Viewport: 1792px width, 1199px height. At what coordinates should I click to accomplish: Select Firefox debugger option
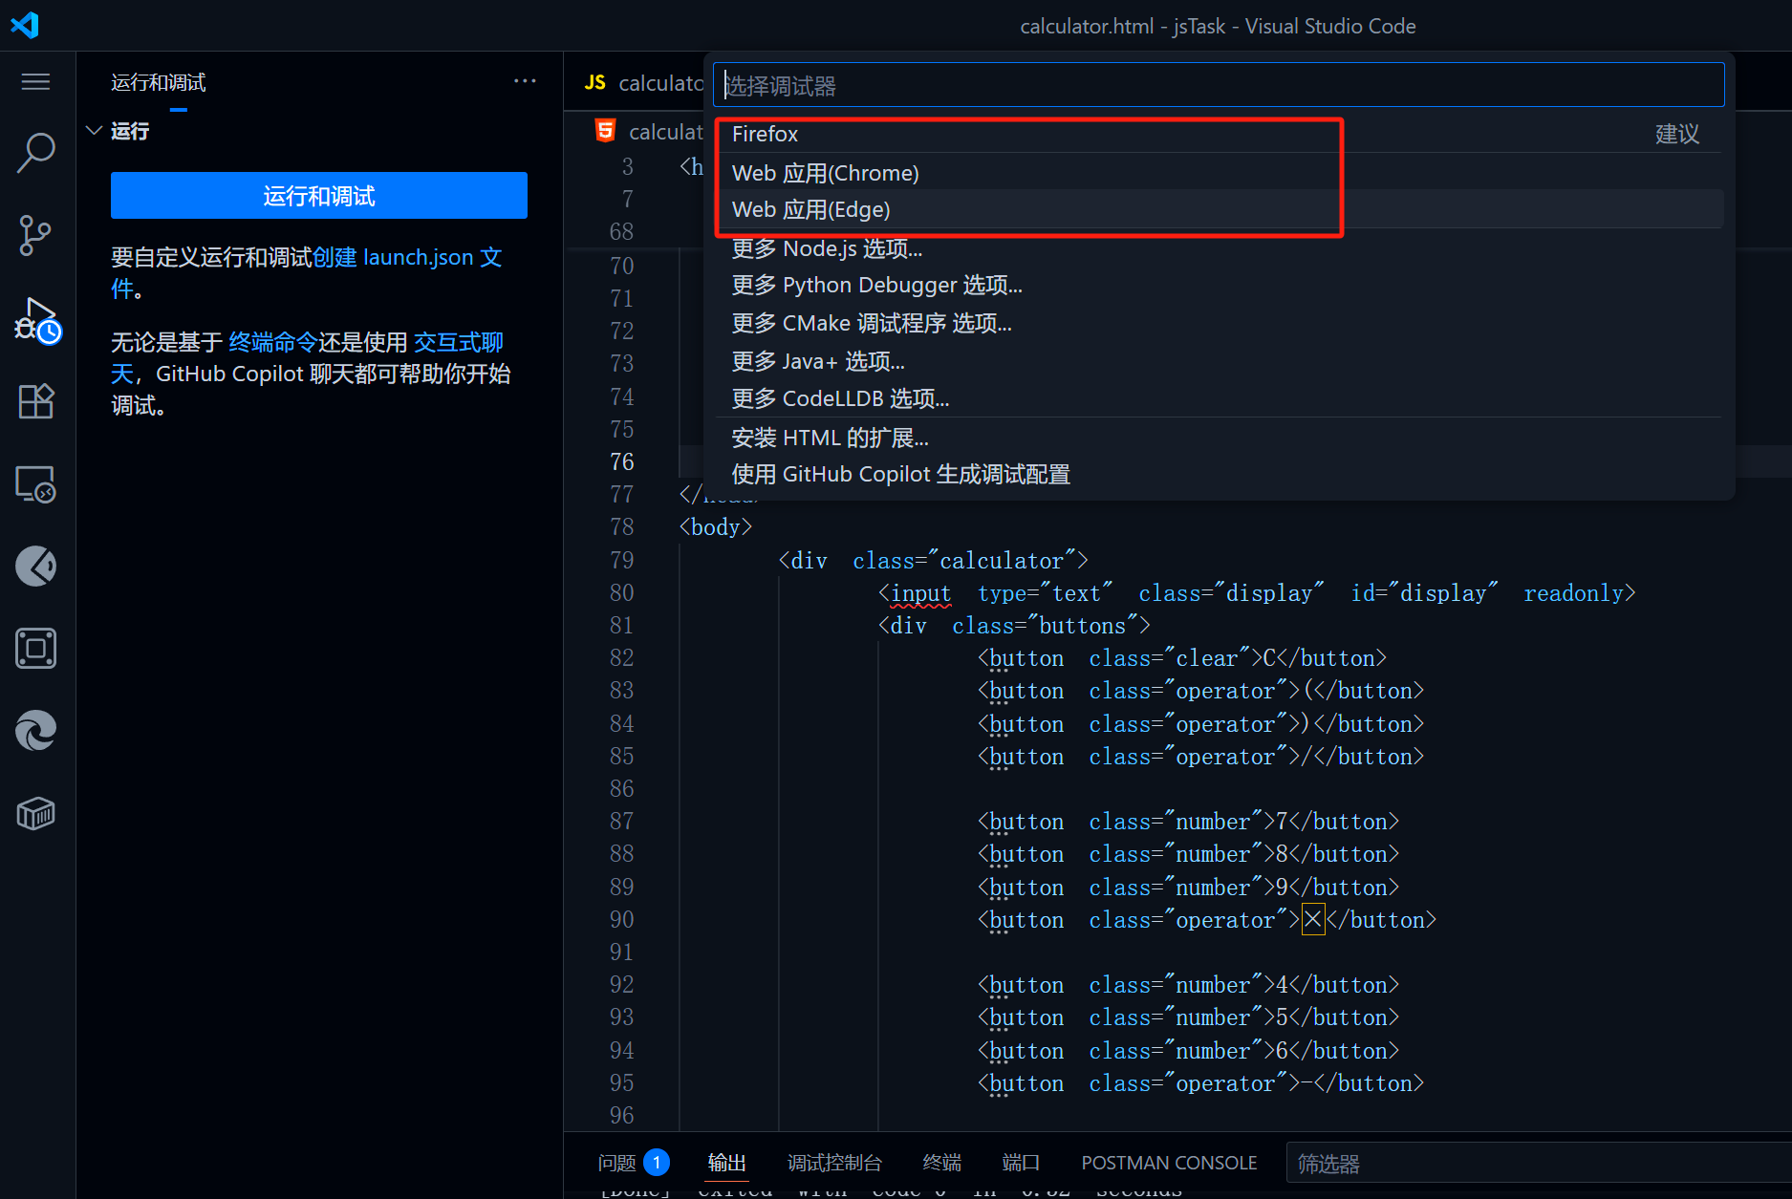pyautogui.click(x=1219, y=135)
